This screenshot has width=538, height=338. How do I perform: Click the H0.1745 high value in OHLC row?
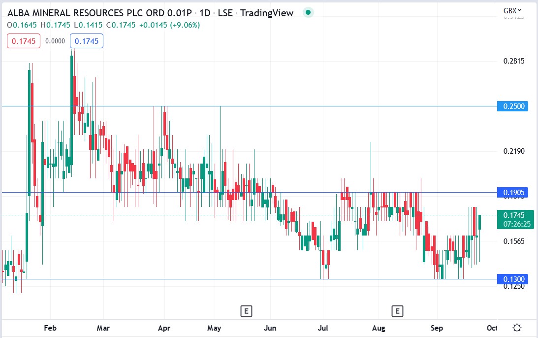[x=57, y=24]
